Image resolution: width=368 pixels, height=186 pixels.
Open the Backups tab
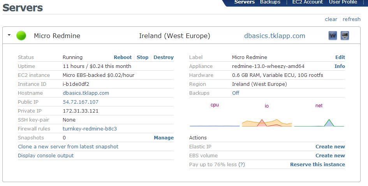point(270,2)
